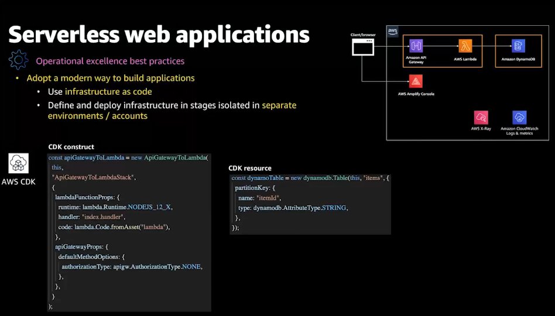Click the 'AWS X-Ray' label

(481, 129)
